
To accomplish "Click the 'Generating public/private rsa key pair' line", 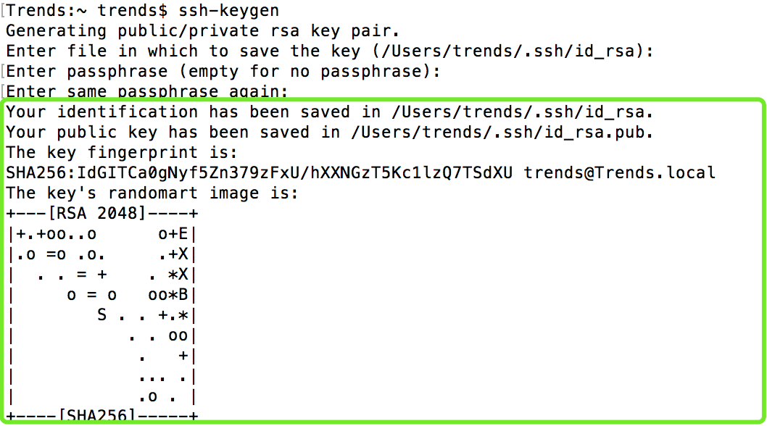I will coord(203,31).
